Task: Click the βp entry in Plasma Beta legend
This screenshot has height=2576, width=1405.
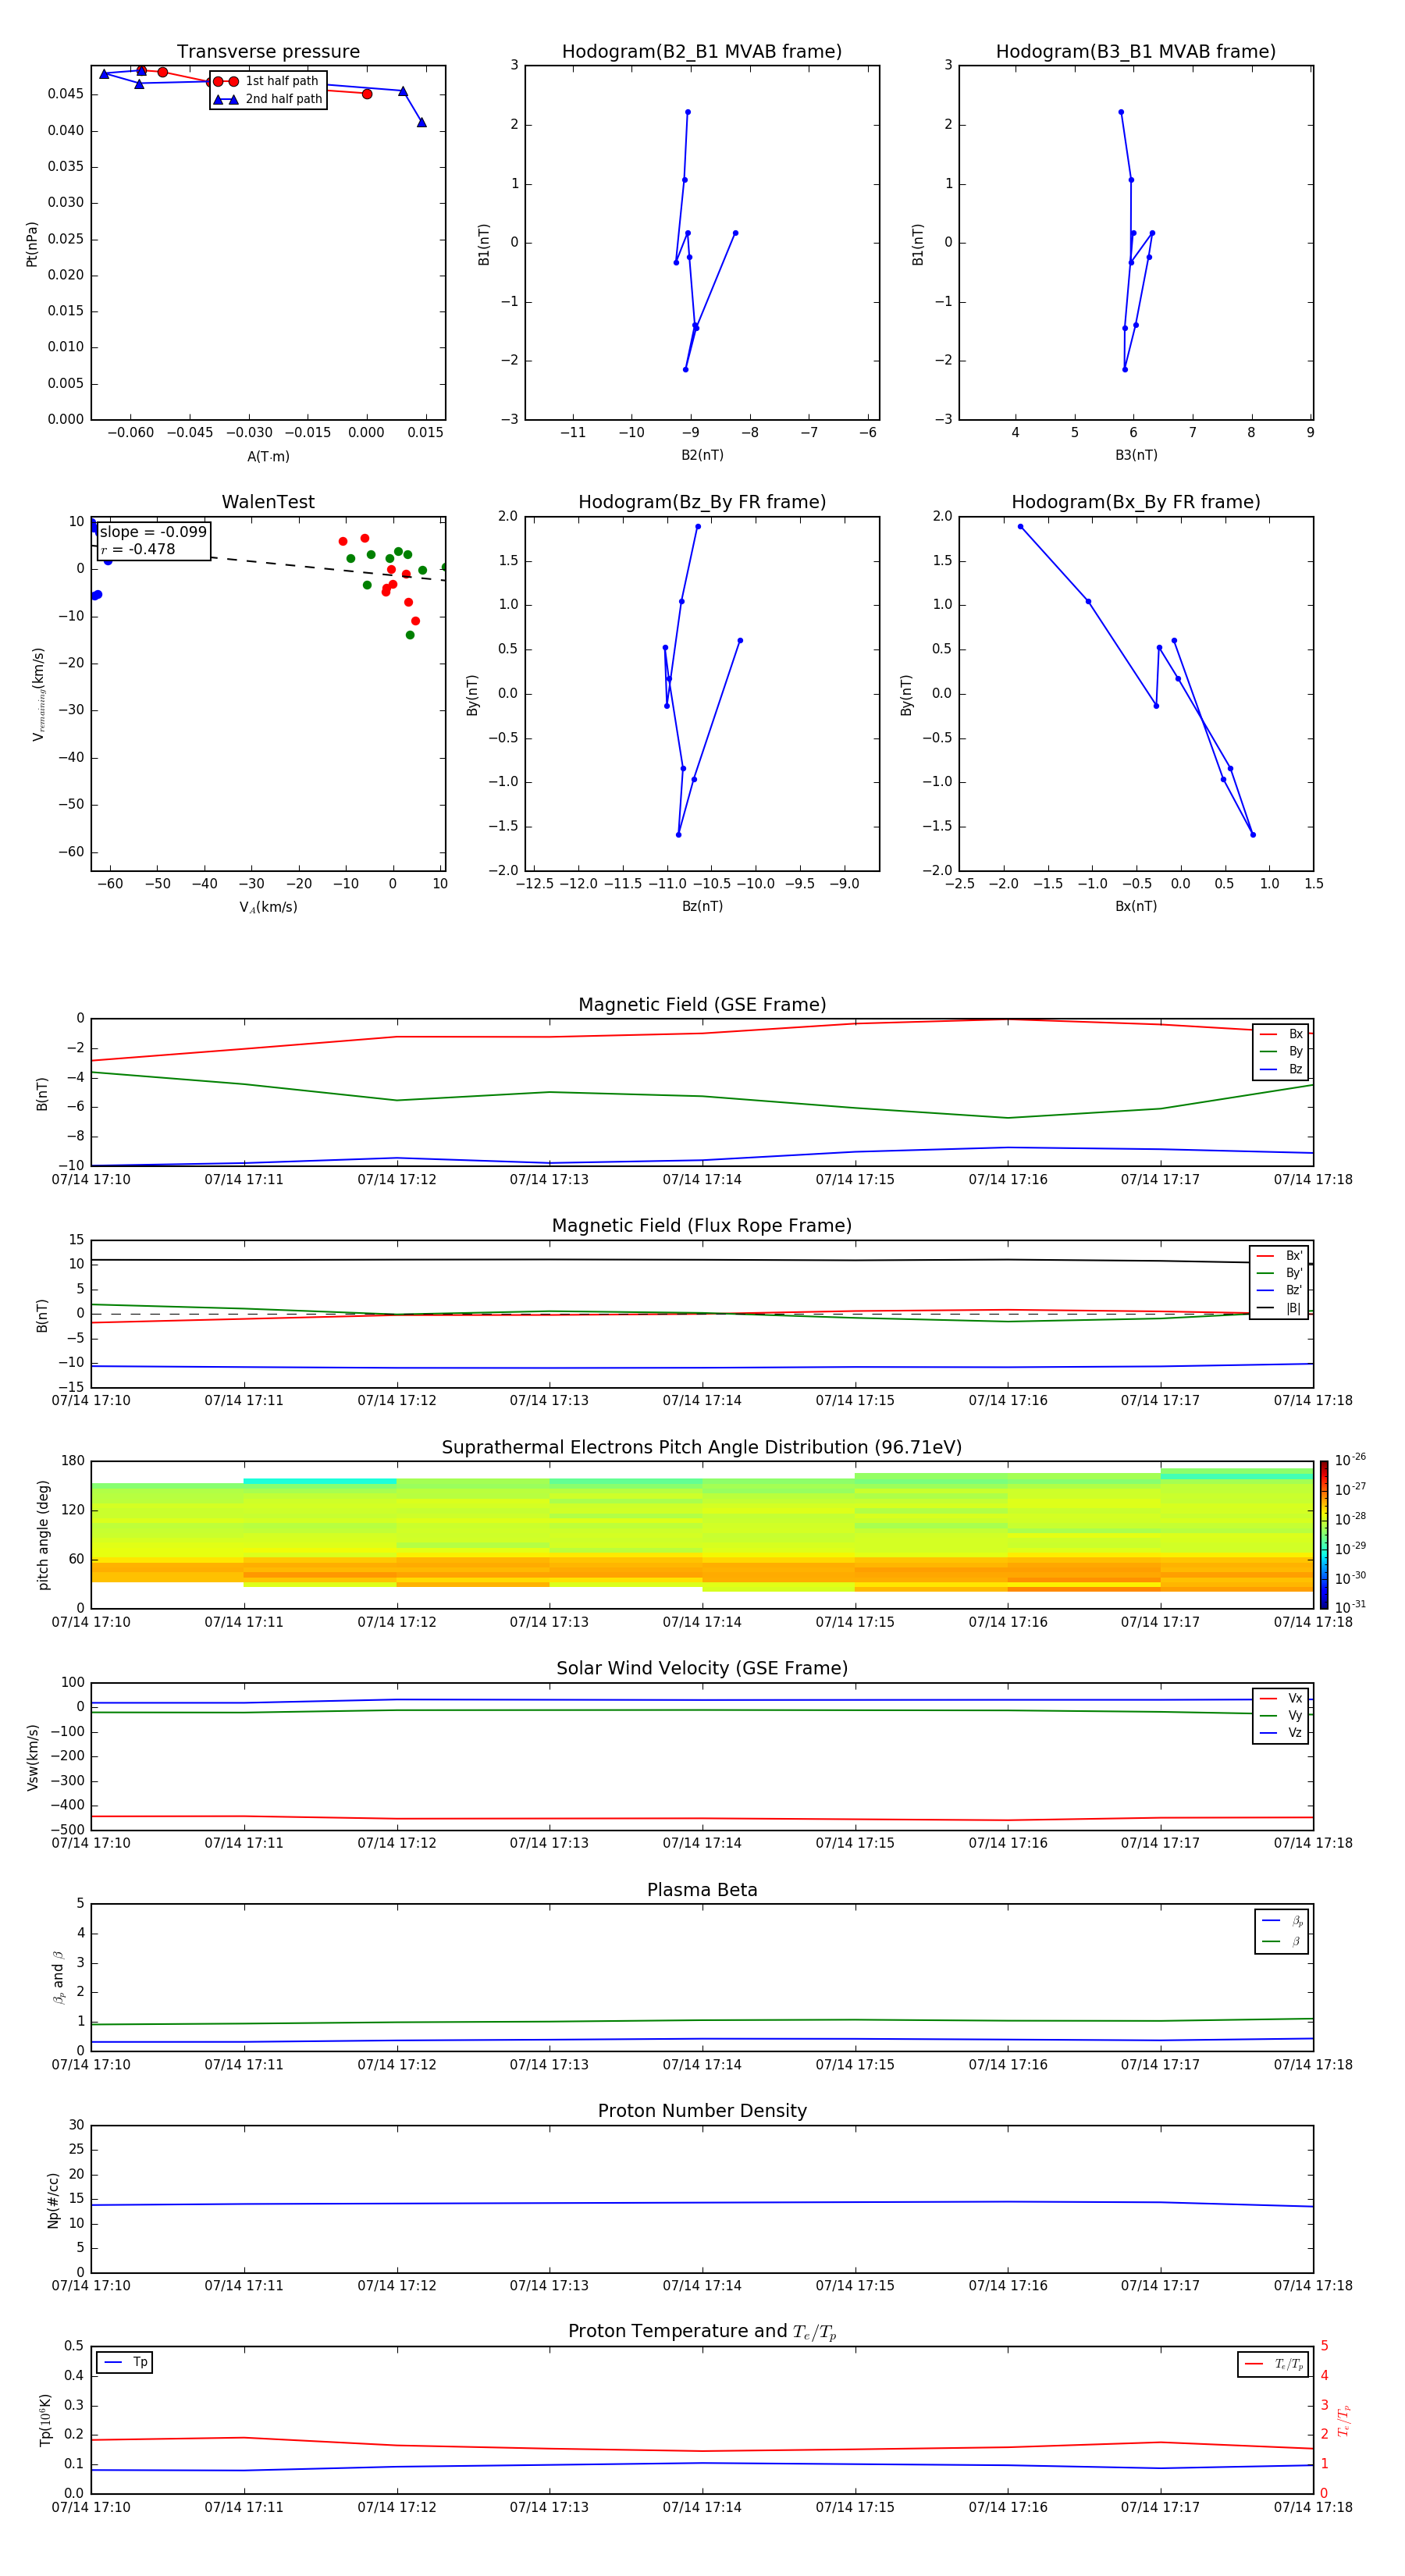Action: pyautogui.click(x=1282, y=1921)
